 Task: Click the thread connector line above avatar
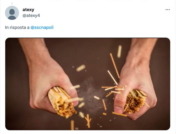coord(12,4)
